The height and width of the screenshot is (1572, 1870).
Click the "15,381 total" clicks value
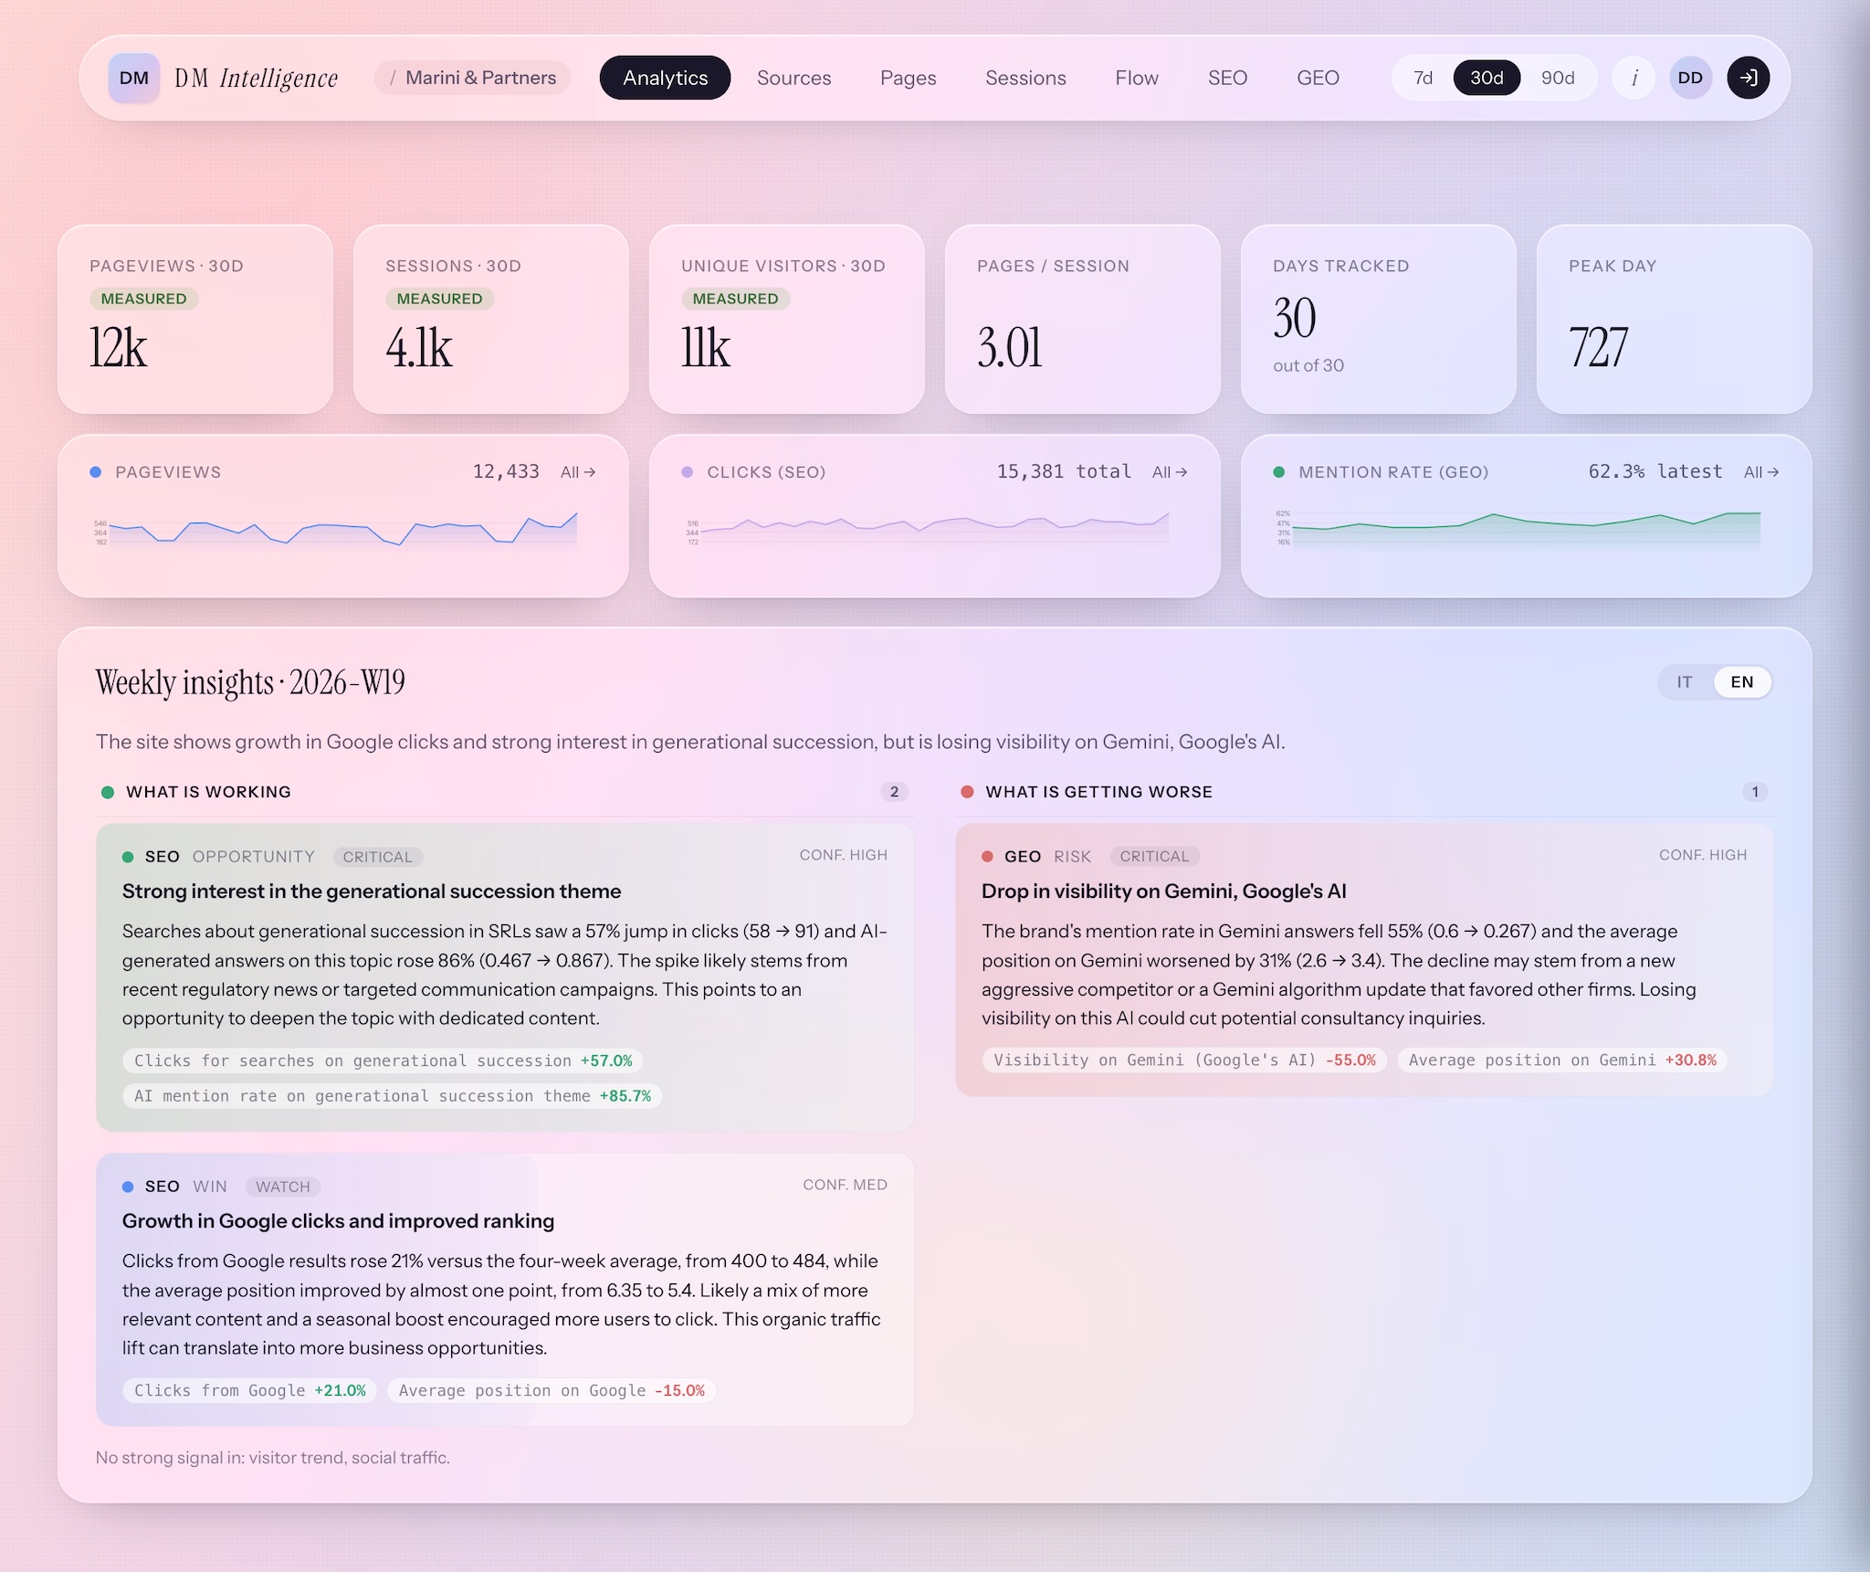tap(1064, 471)
